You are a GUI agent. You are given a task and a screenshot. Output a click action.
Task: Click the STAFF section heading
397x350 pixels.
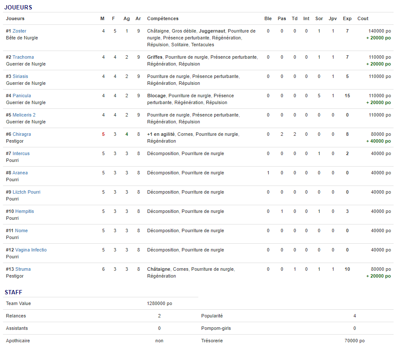pyautogui.click(x=13, y=292)
